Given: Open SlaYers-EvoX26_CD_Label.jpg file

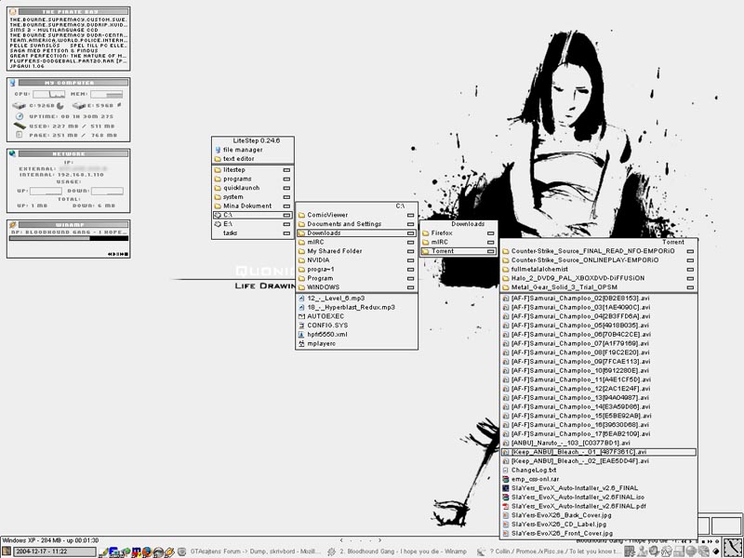Looking at the screenshot, I should [599, 525].
